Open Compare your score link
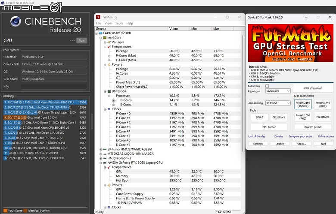Image resolution: width=336 pixels, height=214 pixels. (x=300, y=136)
